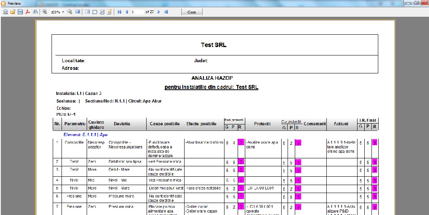Screen dimensions: 429x215
Task: Zoom in with the magnifier plus icon
Action: [x=45, y=12]
